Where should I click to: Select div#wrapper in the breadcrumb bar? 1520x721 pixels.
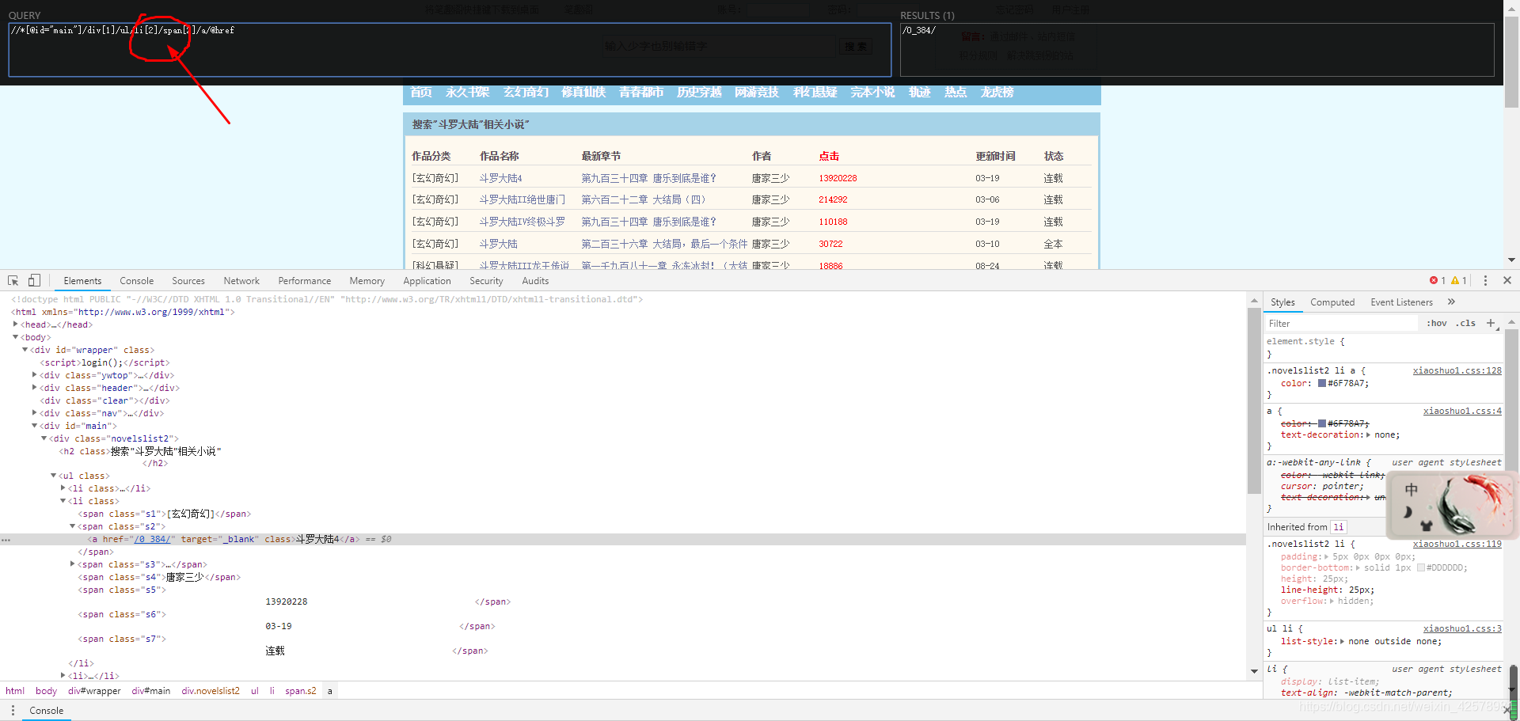(x=94, y=691)
